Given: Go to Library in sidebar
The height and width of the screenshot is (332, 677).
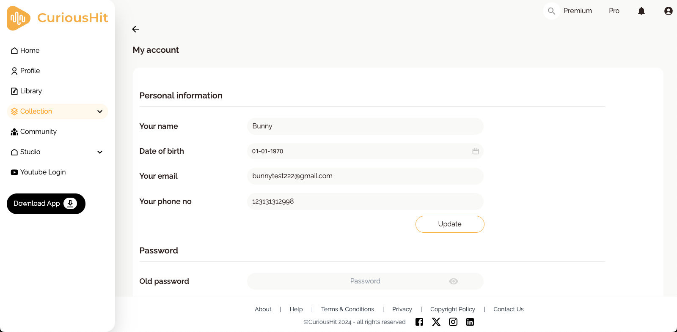Looking at the screenshot, I should point(31,91).
